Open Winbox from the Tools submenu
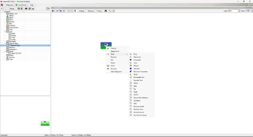This screenshot has height=137, width=253. 141,66
